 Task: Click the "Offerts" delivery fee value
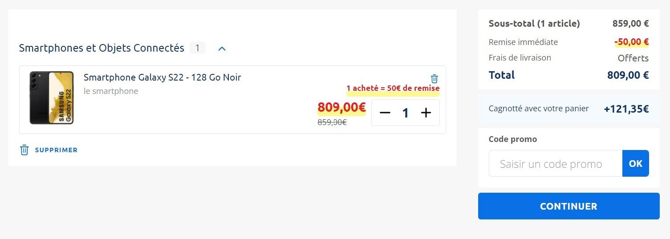pos(633,58)
